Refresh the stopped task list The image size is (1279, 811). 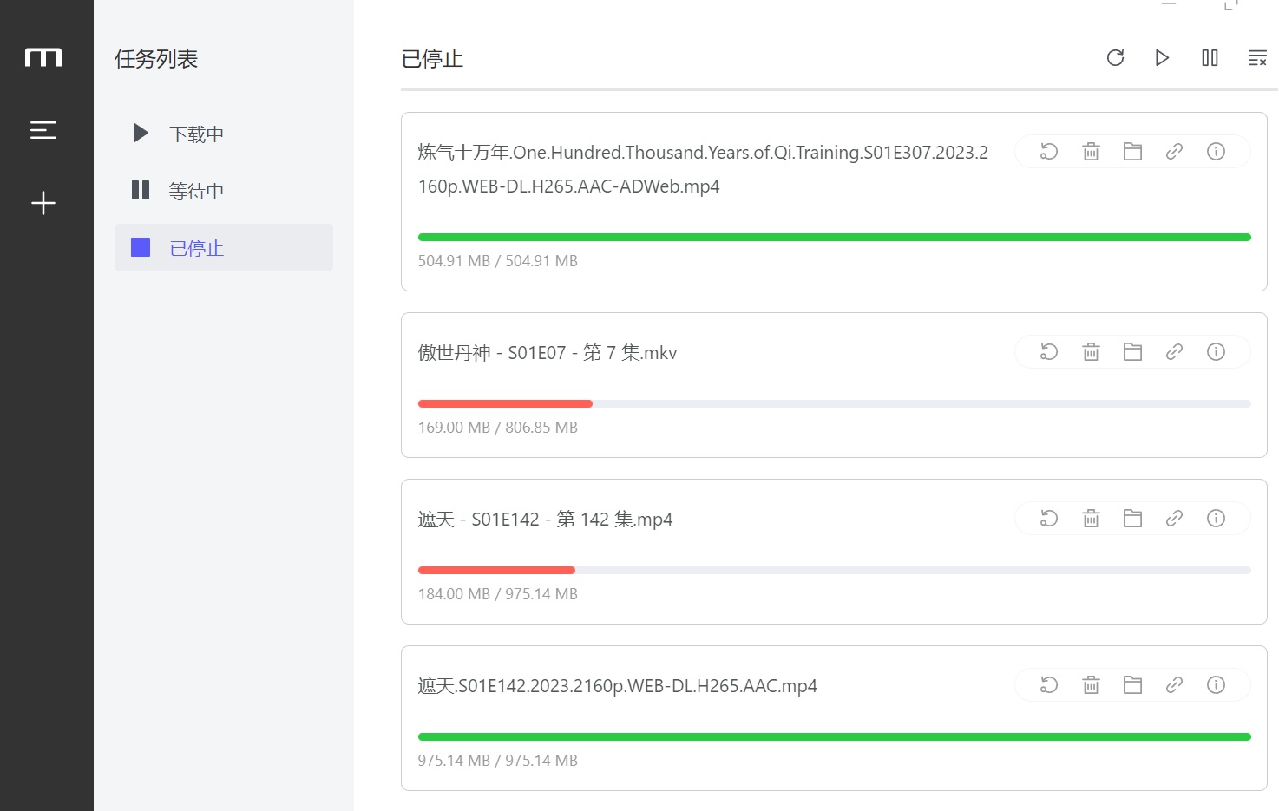click(1116, 58)
